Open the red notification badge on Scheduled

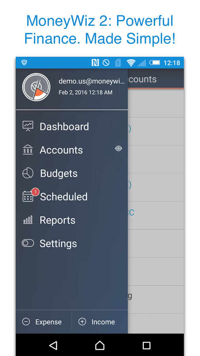click(x=35, y=192)
